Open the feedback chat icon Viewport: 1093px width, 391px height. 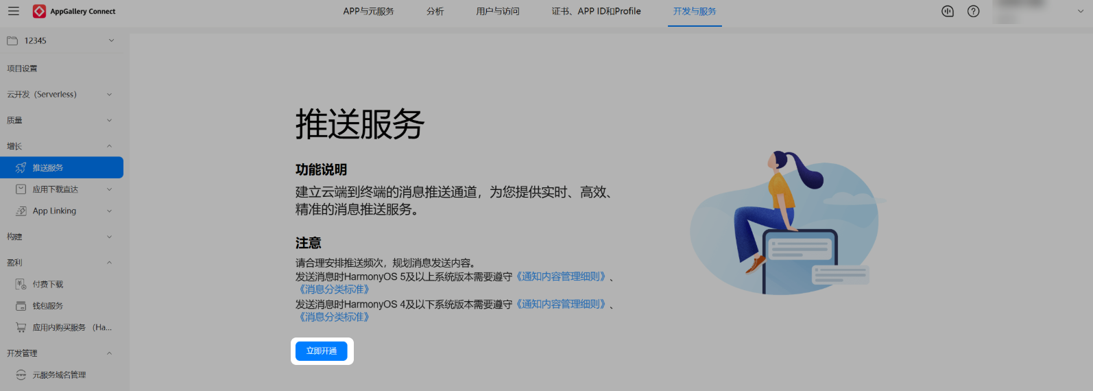[x=948, y=11]
